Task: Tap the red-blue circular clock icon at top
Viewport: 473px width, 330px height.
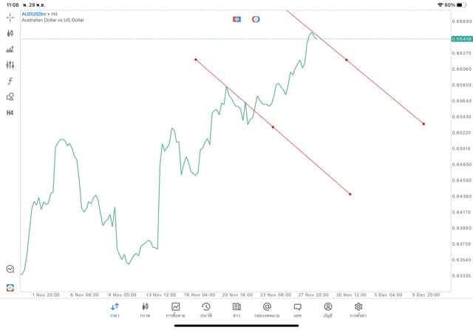Action: 256,19
